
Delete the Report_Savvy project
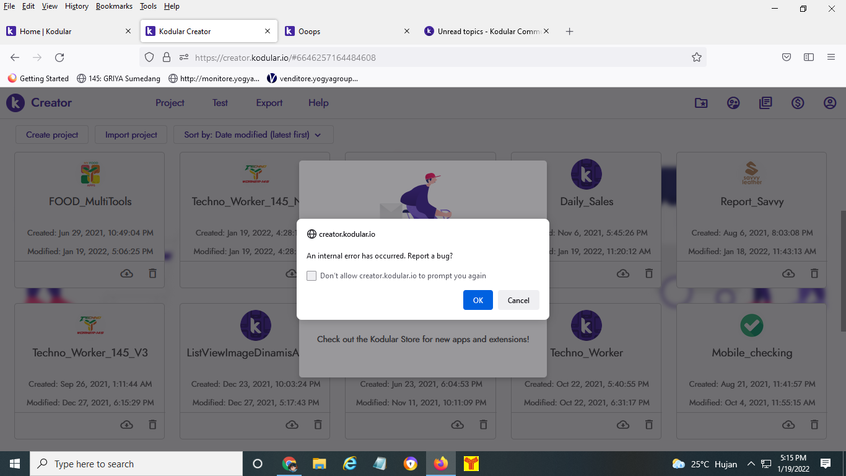pyautogui.click(x=814, y=273)
